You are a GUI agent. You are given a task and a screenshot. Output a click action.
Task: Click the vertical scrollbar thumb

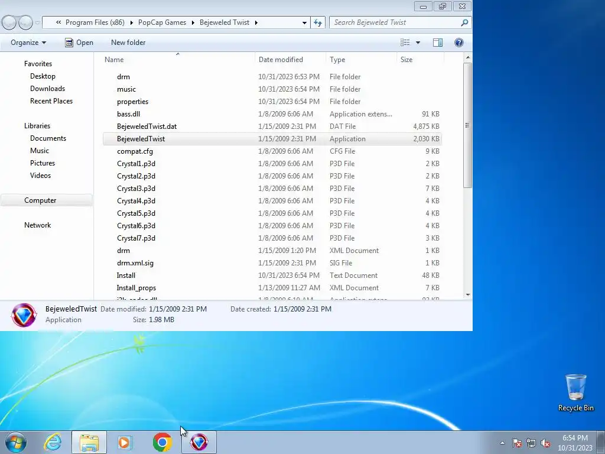point(468,125)
